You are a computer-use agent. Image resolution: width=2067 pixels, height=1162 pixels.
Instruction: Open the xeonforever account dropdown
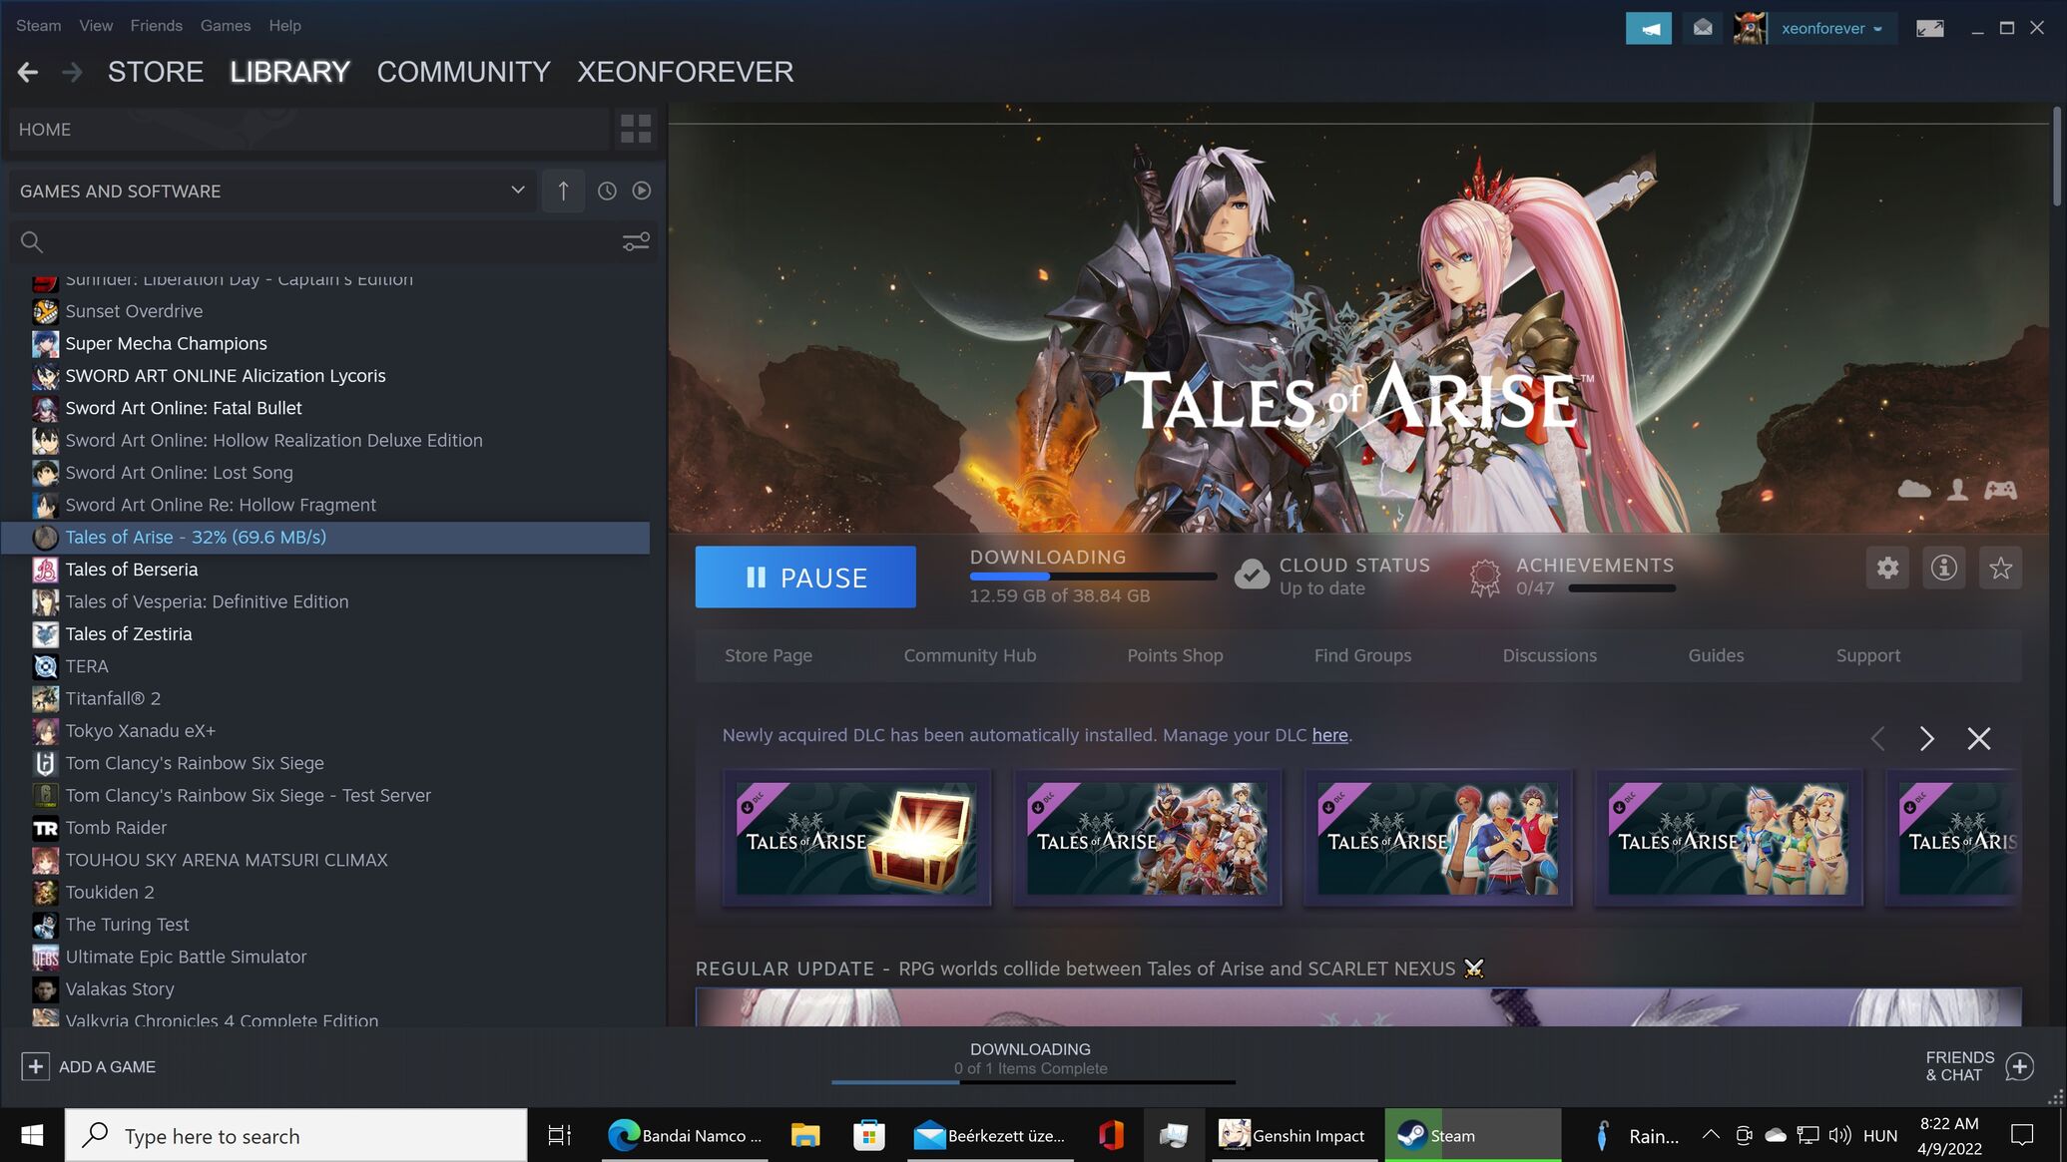(1832, 28)
